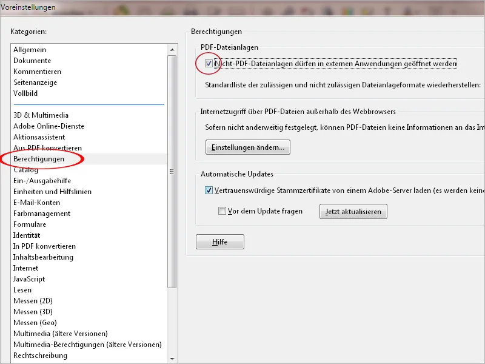Image resolution: width=485 pixels, height=364 pixels.
Task: Open Adobe Online-Dienste category
Action: [x=49, y=126]
